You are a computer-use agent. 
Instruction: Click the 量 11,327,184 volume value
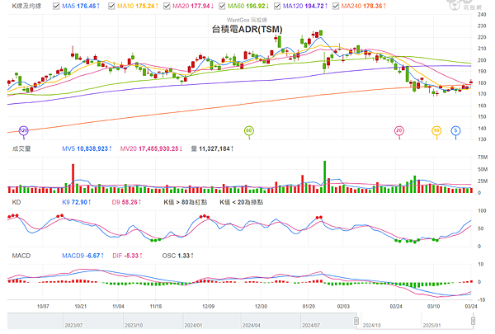212,148
